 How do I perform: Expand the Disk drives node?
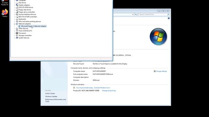15,3
